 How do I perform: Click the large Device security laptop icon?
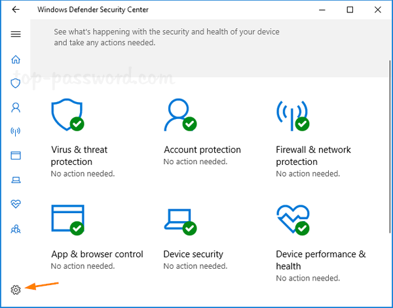[x=179, y=220]
